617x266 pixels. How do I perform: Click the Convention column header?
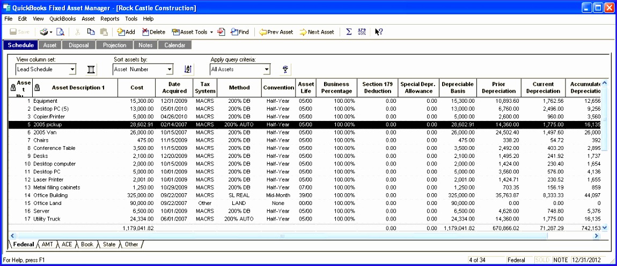point(278,88)
